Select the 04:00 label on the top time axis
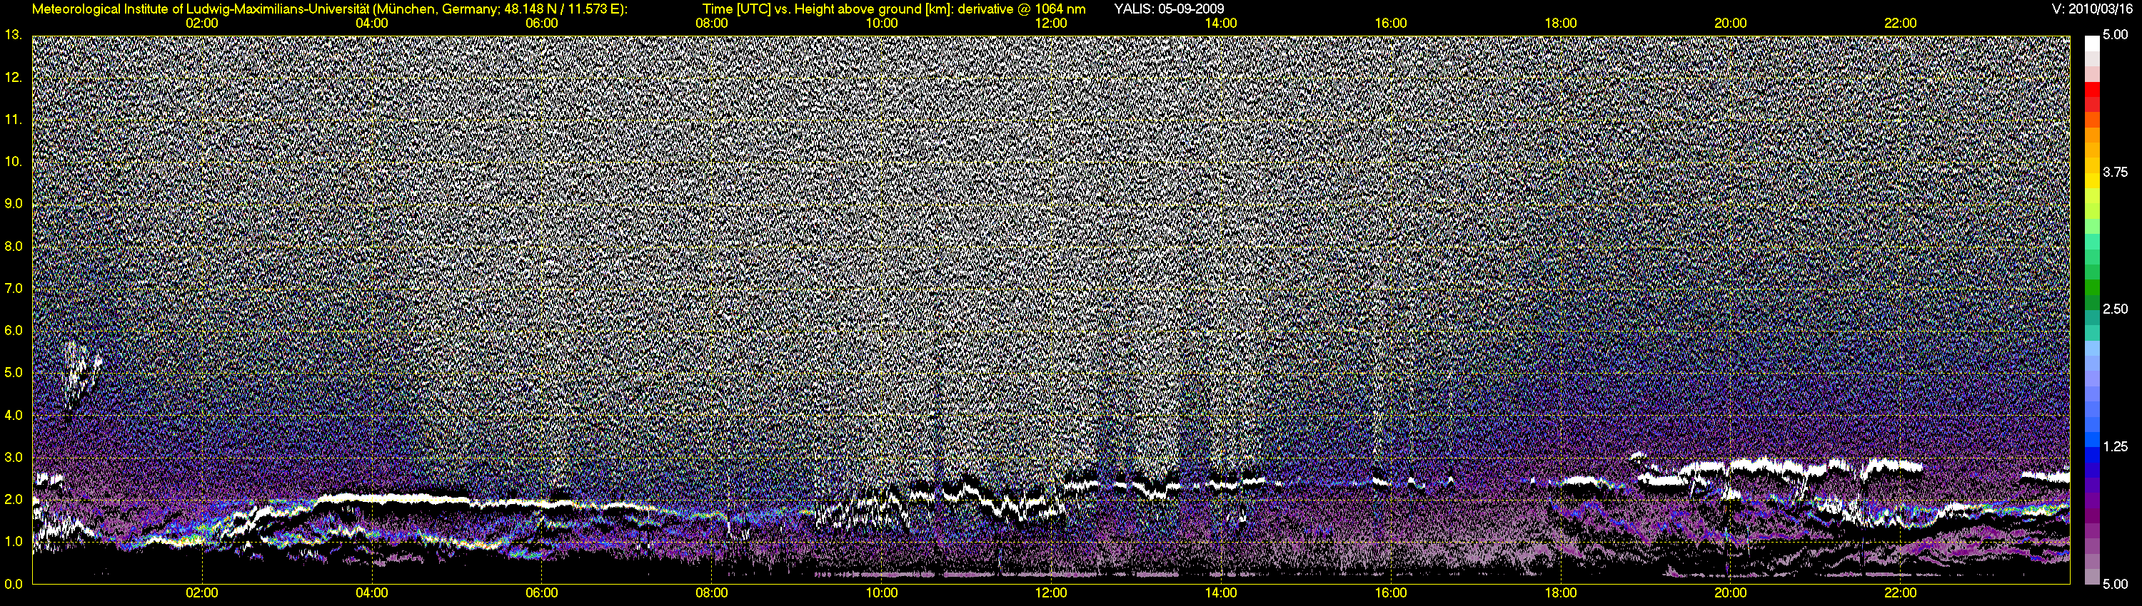The width and height of the screenshot is (2142, 606). click(x=372, y=24)
